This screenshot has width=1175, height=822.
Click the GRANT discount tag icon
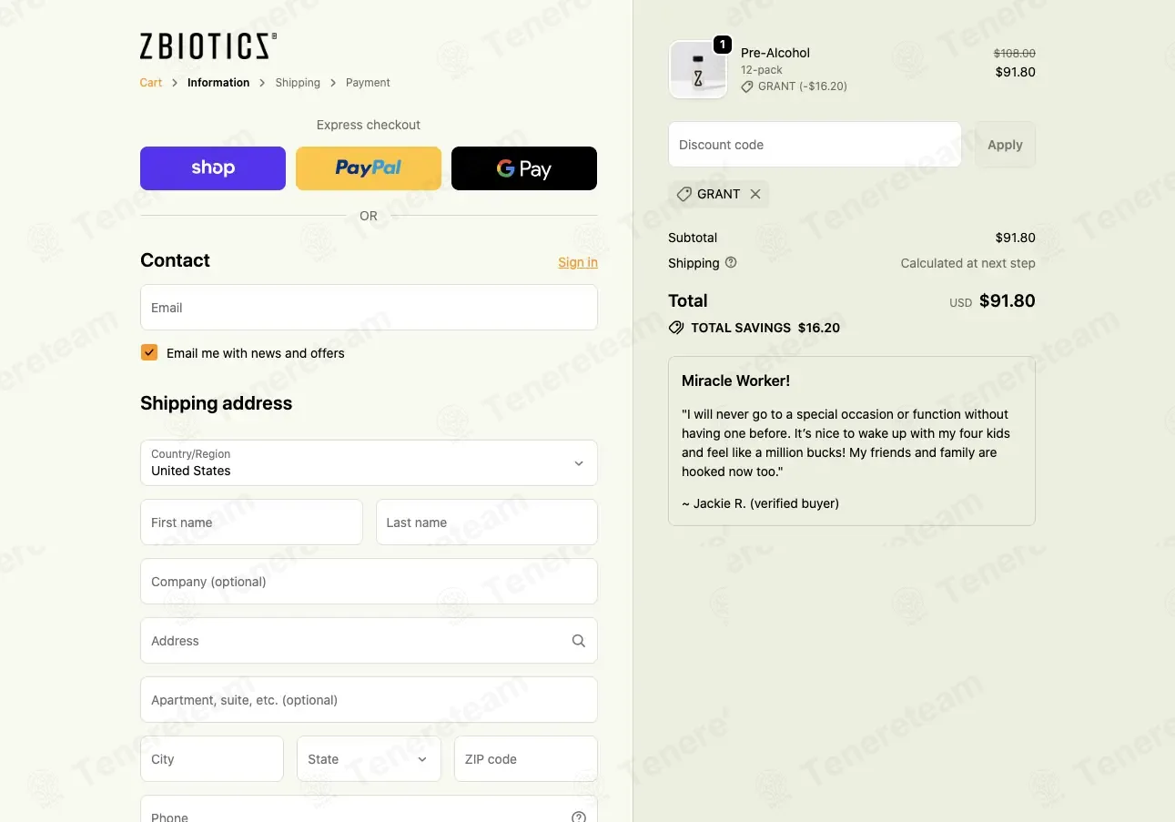[x=684, y=194]
